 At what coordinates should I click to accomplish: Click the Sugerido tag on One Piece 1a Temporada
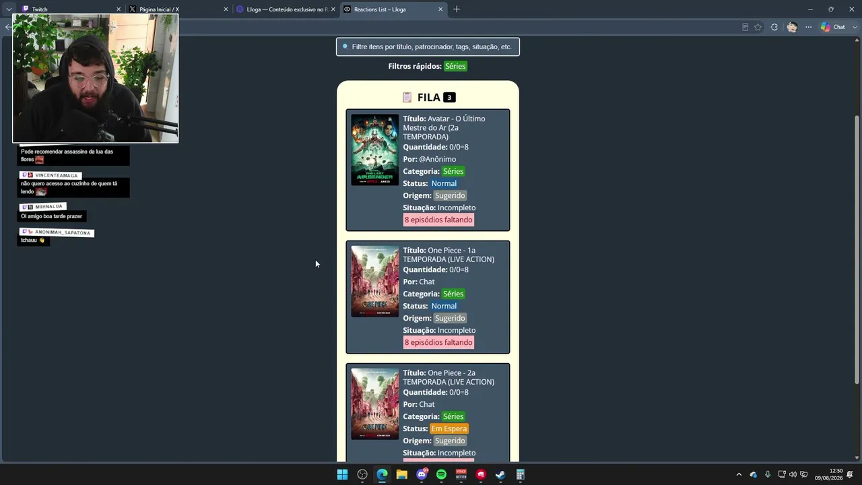coord(450,318)
